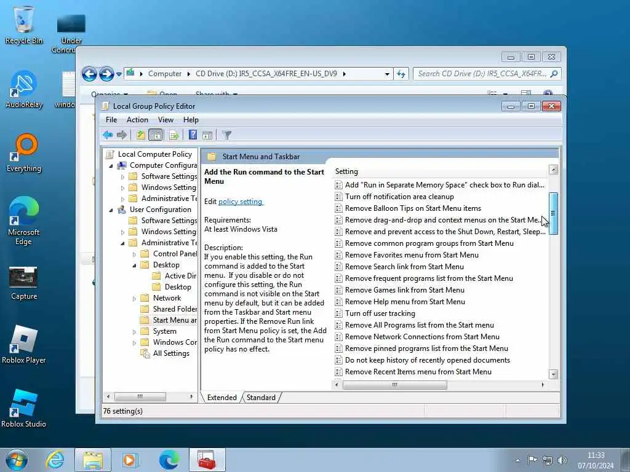Click the tree pane scroll right arrow
This screenshot has width=630, height=472.
192,396
